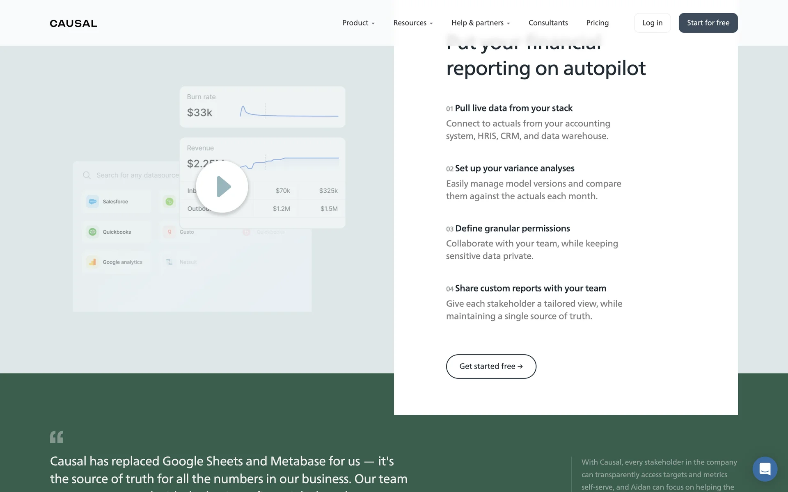This screenshot has height=492, width=788.
Task: Click the search magnifier icon
Action: [x=87, y=175]
